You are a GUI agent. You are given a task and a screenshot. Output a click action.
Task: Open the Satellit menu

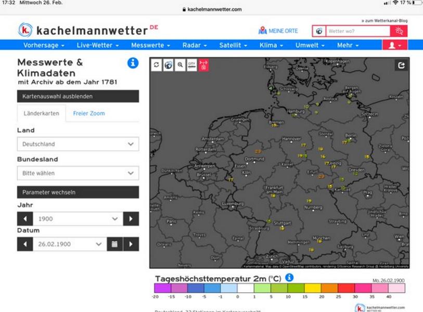(x=233, y=45)
